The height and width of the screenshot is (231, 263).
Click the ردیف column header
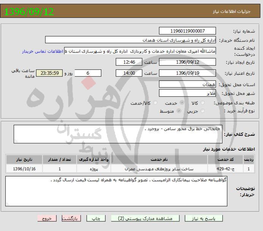249,159
